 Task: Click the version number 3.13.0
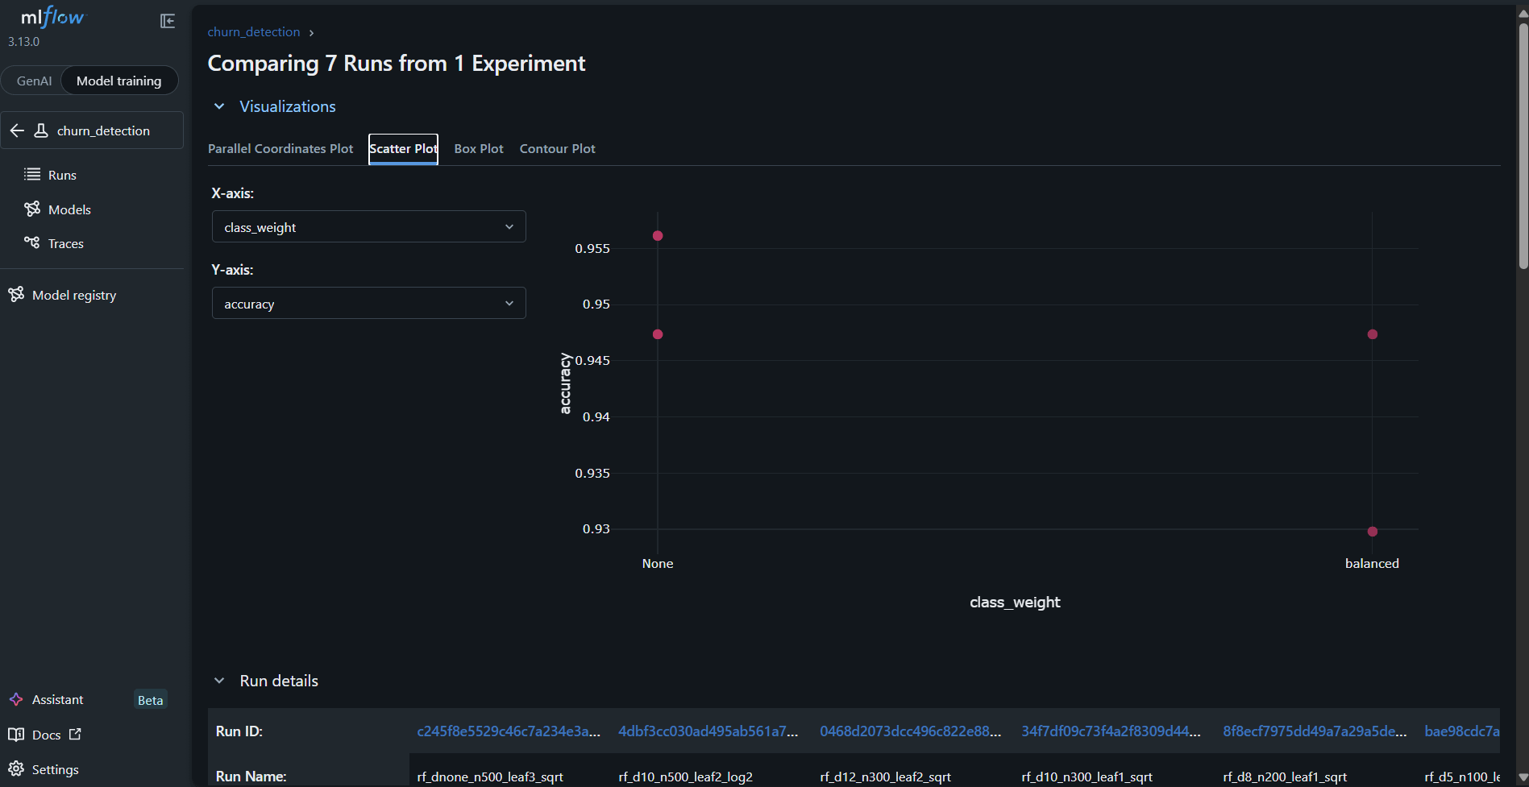point(23,42)
